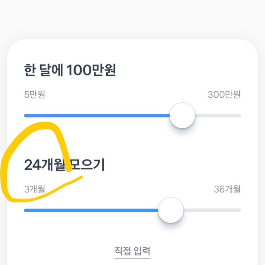The width and height of the screenshot is (265, 265).
Task: Click the 한 달에 text
Action: tap(43, 70)
